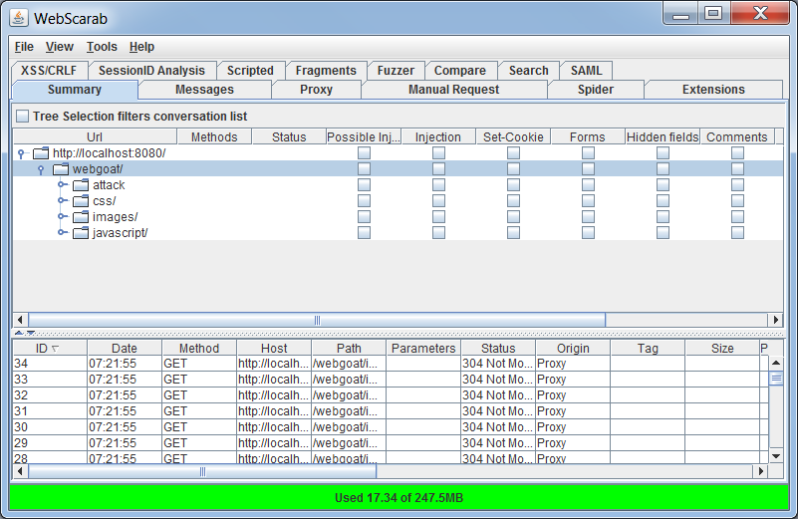
Task: Toggle Possible Injection checkbox for javascript/ row
Action: point(364,232)
